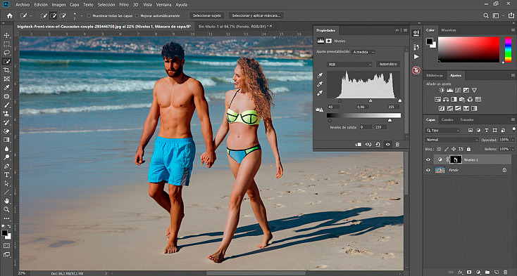This screenshot has width=517, height=276.
Task: Add a Brightness/Contrast adjustment
Action: tap(442, 90)
